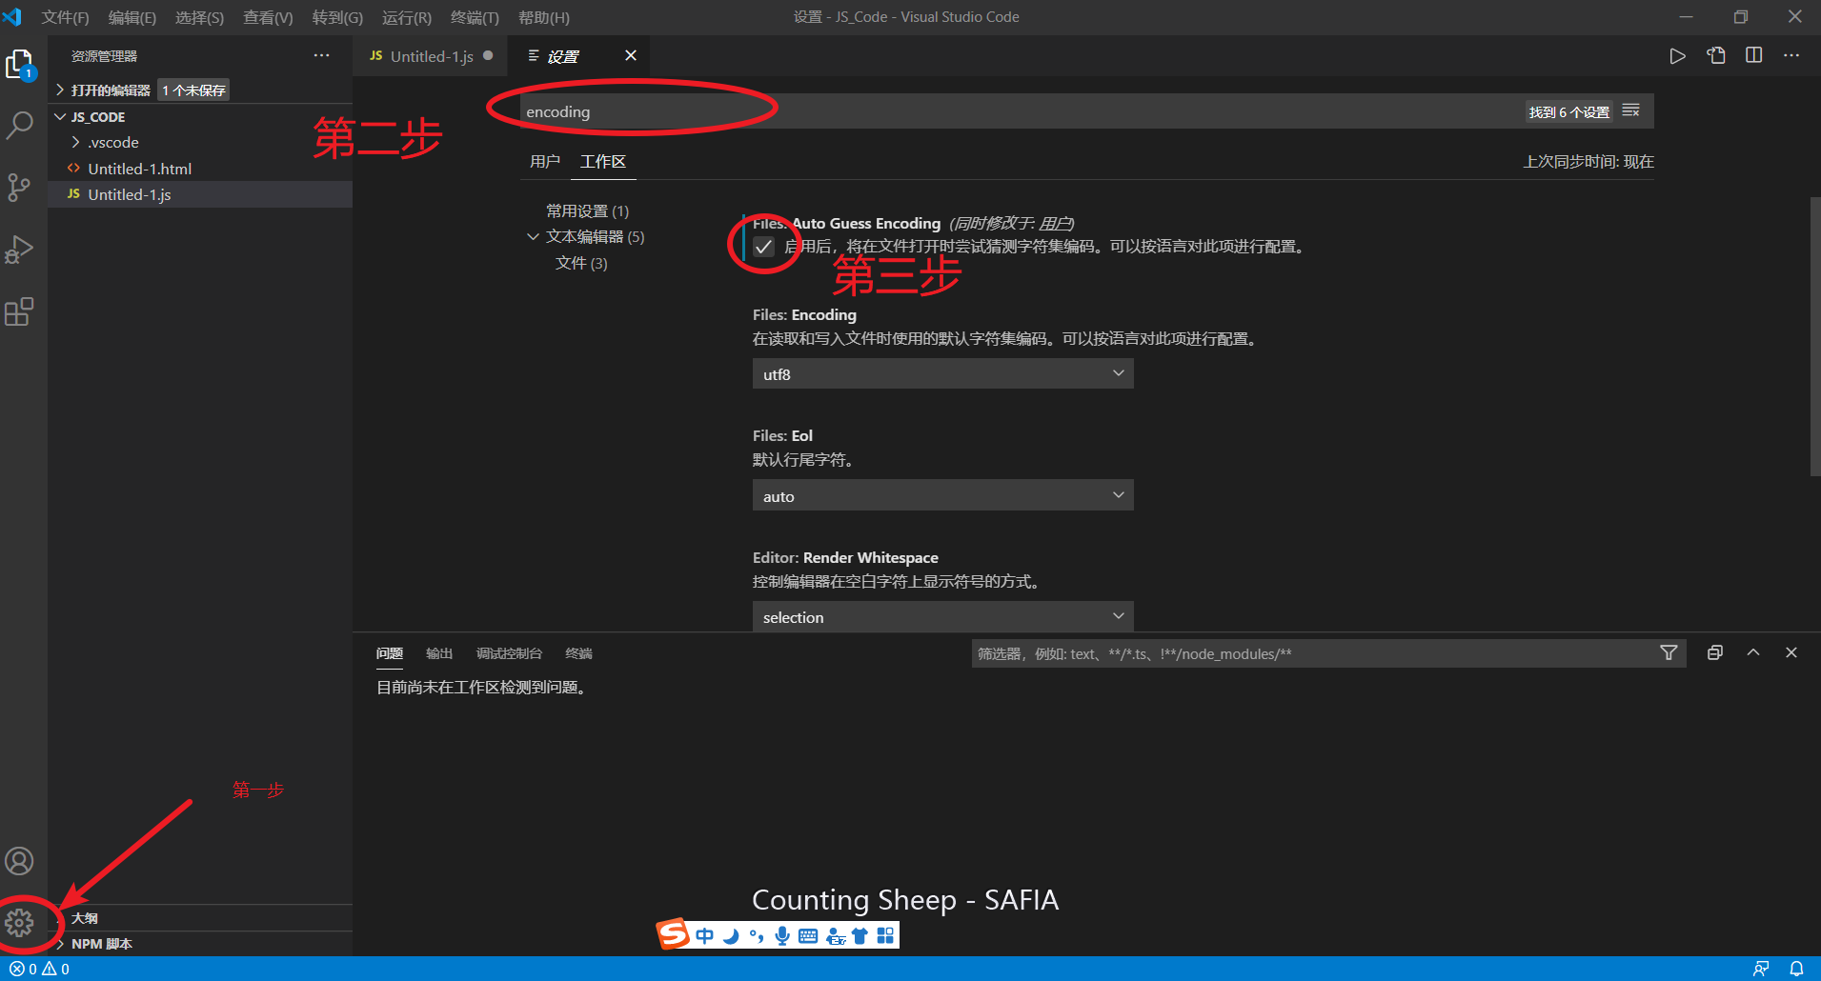1821x981 pixels.
Task: Open the 终端(T) menu
Action: (x=475, y=17)
